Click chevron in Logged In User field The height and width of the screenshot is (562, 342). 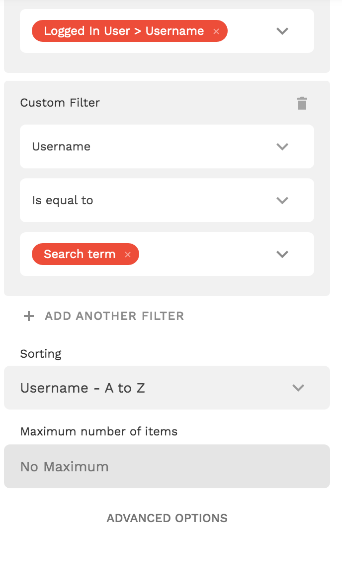[282, 31]
